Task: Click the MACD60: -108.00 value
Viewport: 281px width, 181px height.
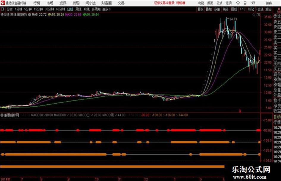Action: tap(66, 115)
